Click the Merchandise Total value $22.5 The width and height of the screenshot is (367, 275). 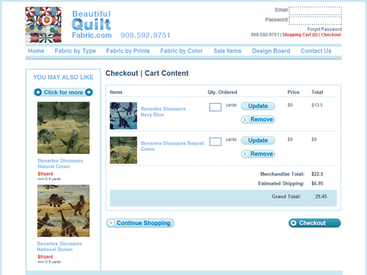point(317,174)
